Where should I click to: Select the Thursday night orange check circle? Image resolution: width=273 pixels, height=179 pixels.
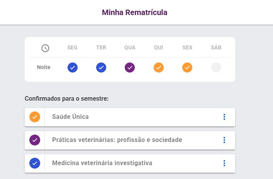159,68
